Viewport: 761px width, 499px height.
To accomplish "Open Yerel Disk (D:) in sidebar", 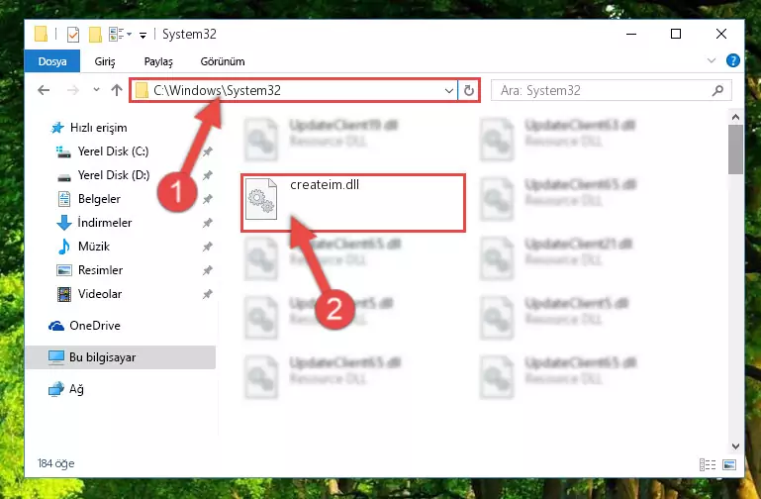I will (x=102, y=175).
